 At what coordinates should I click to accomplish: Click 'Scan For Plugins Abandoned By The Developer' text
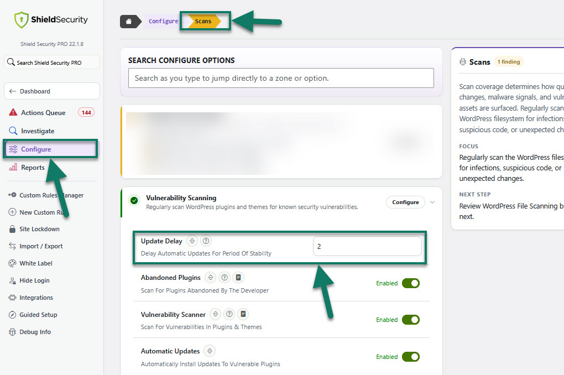205,290
